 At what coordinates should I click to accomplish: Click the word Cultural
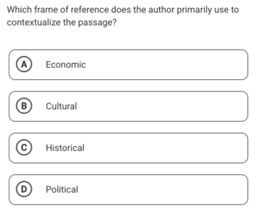(61, 106)
